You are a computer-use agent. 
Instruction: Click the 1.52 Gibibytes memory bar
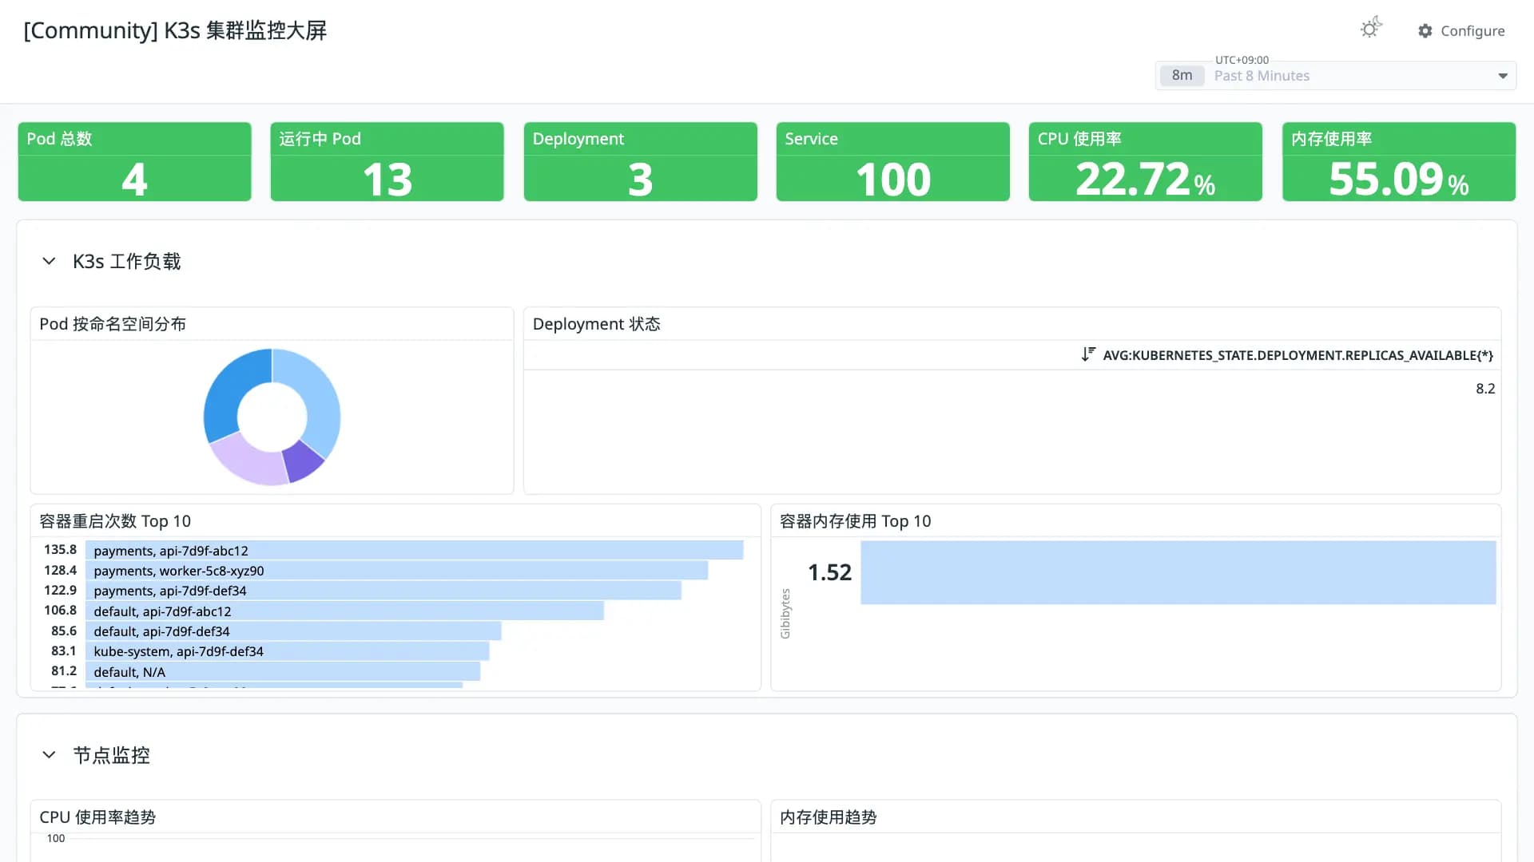click(x=1178, y=572)
